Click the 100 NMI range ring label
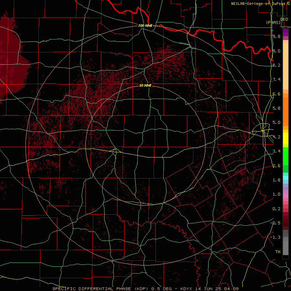The height and width of the screenshot is (291, 291). point(145,26)
